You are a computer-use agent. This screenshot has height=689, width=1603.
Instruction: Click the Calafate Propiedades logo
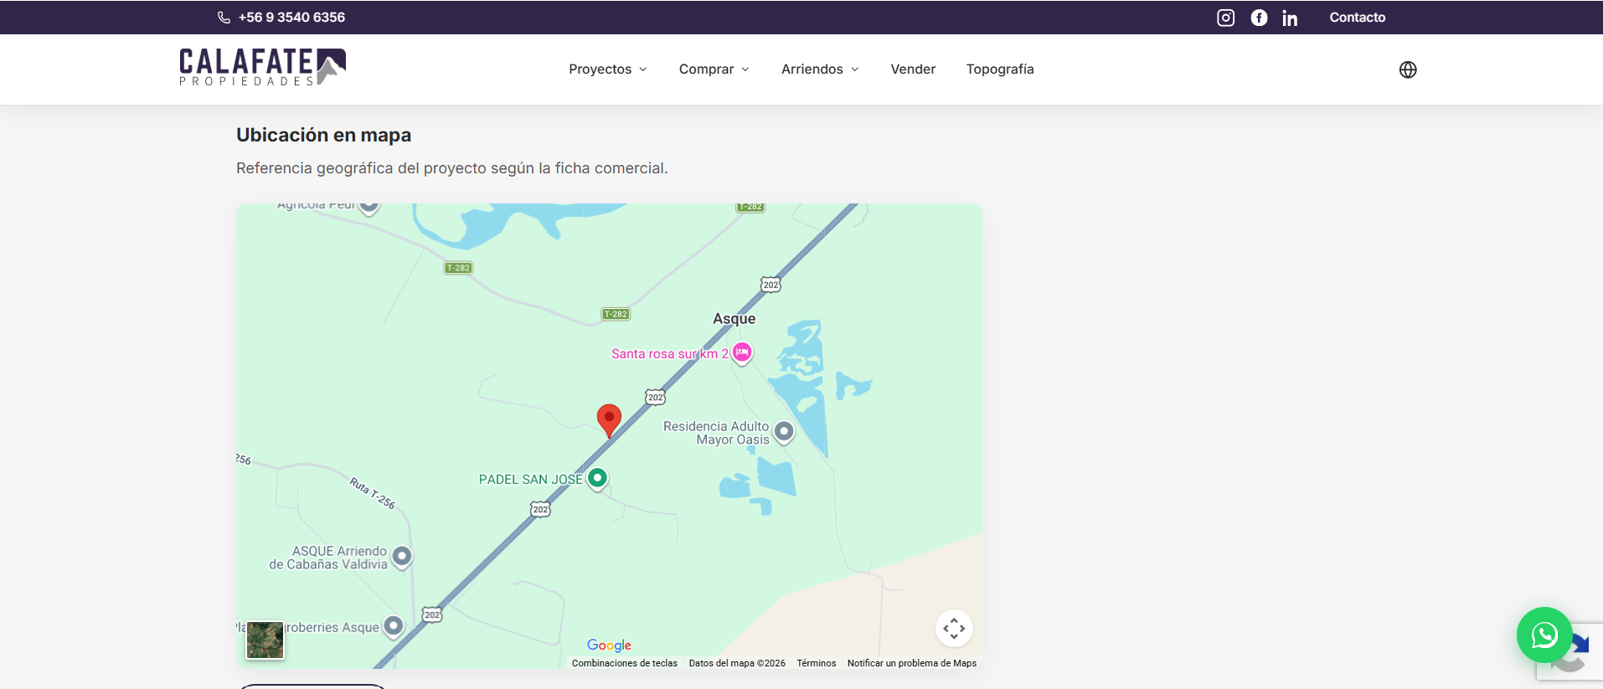(x=262, y=67)
